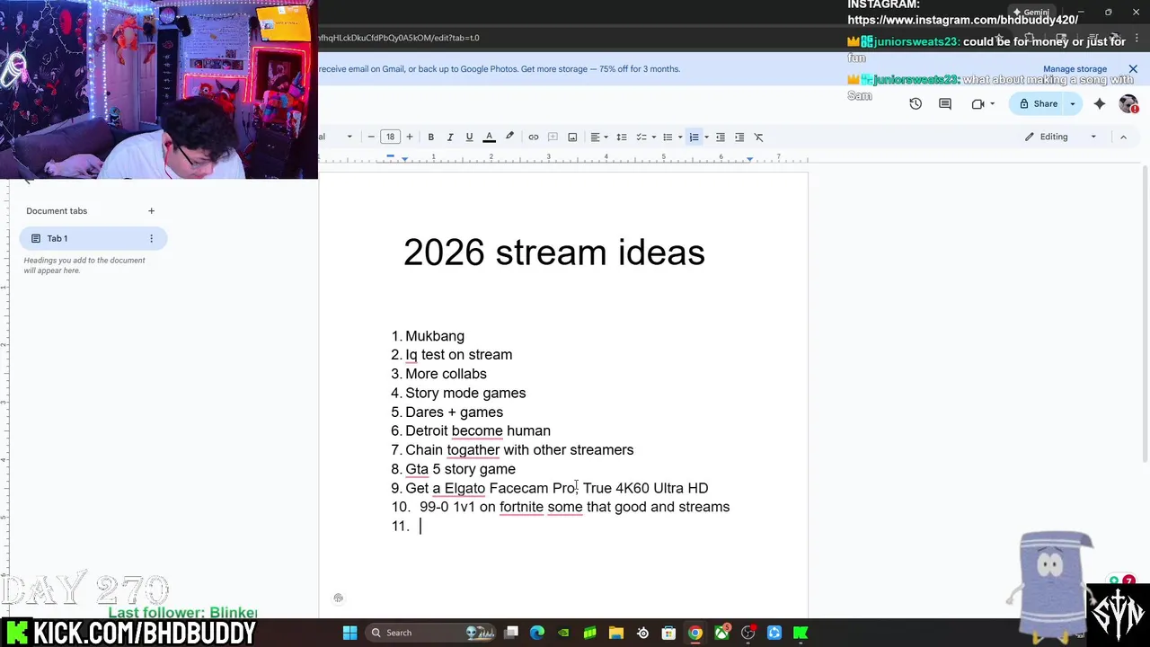This screenshot has height=647, width=1150.
Task: Open the Windows Start menu
Action: [x=349, y=633]
